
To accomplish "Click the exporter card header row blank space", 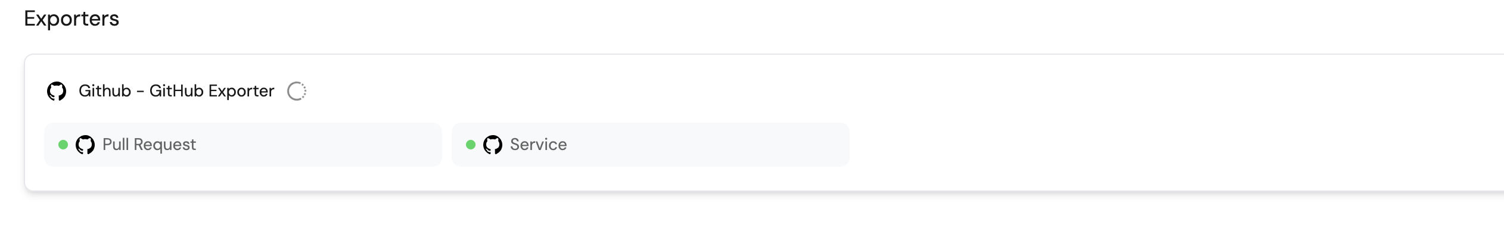I will point(894,91).
